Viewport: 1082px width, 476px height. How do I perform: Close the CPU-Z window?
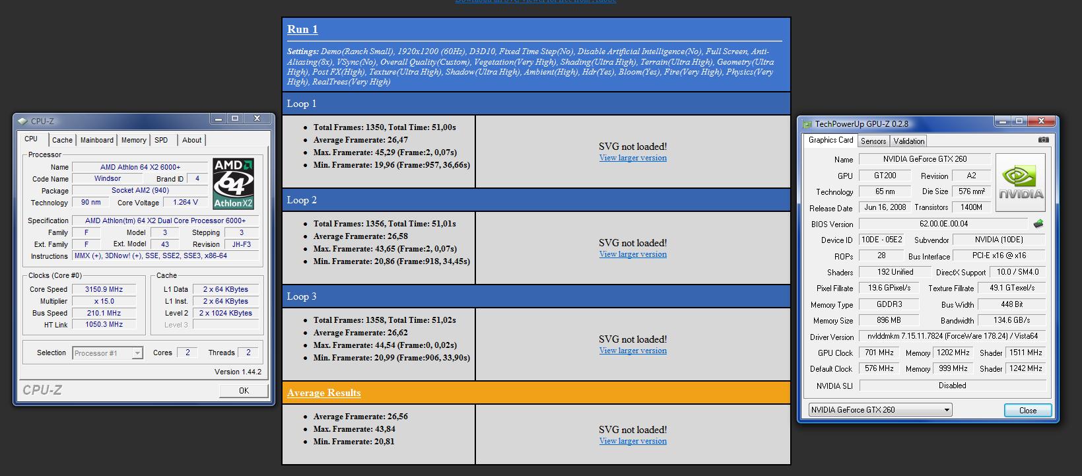click(257, 119)
